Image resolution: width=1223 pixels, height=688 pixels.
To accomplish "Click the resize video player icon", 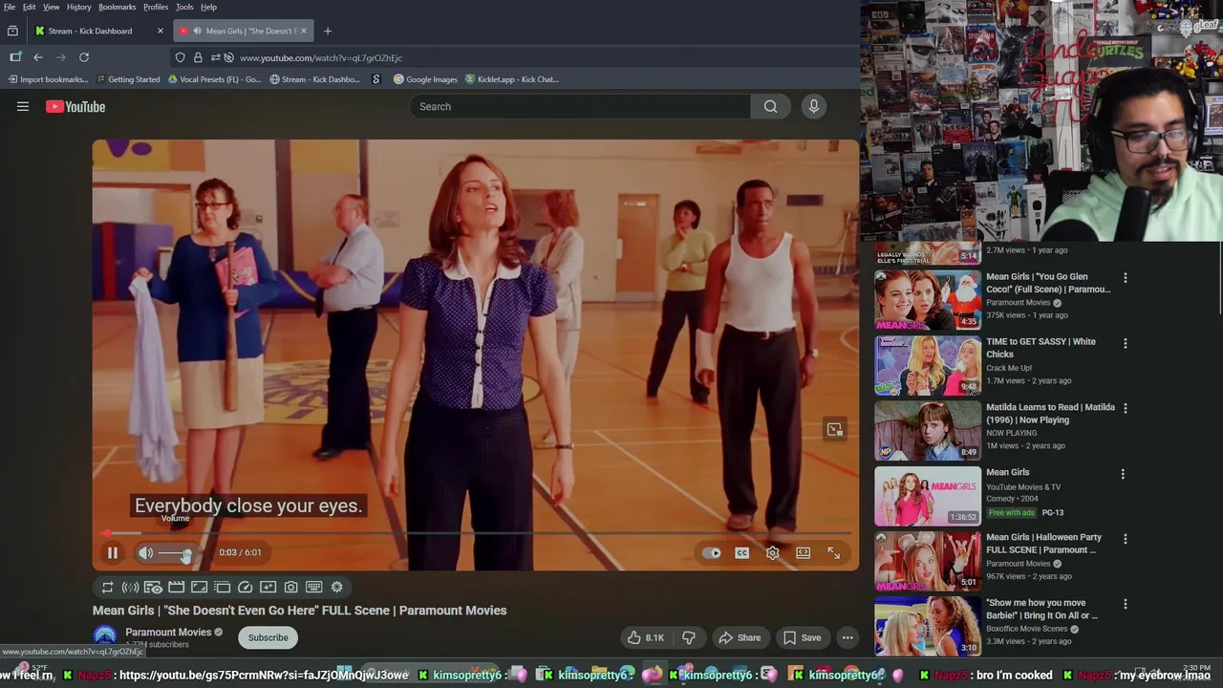I will [199, 587].
